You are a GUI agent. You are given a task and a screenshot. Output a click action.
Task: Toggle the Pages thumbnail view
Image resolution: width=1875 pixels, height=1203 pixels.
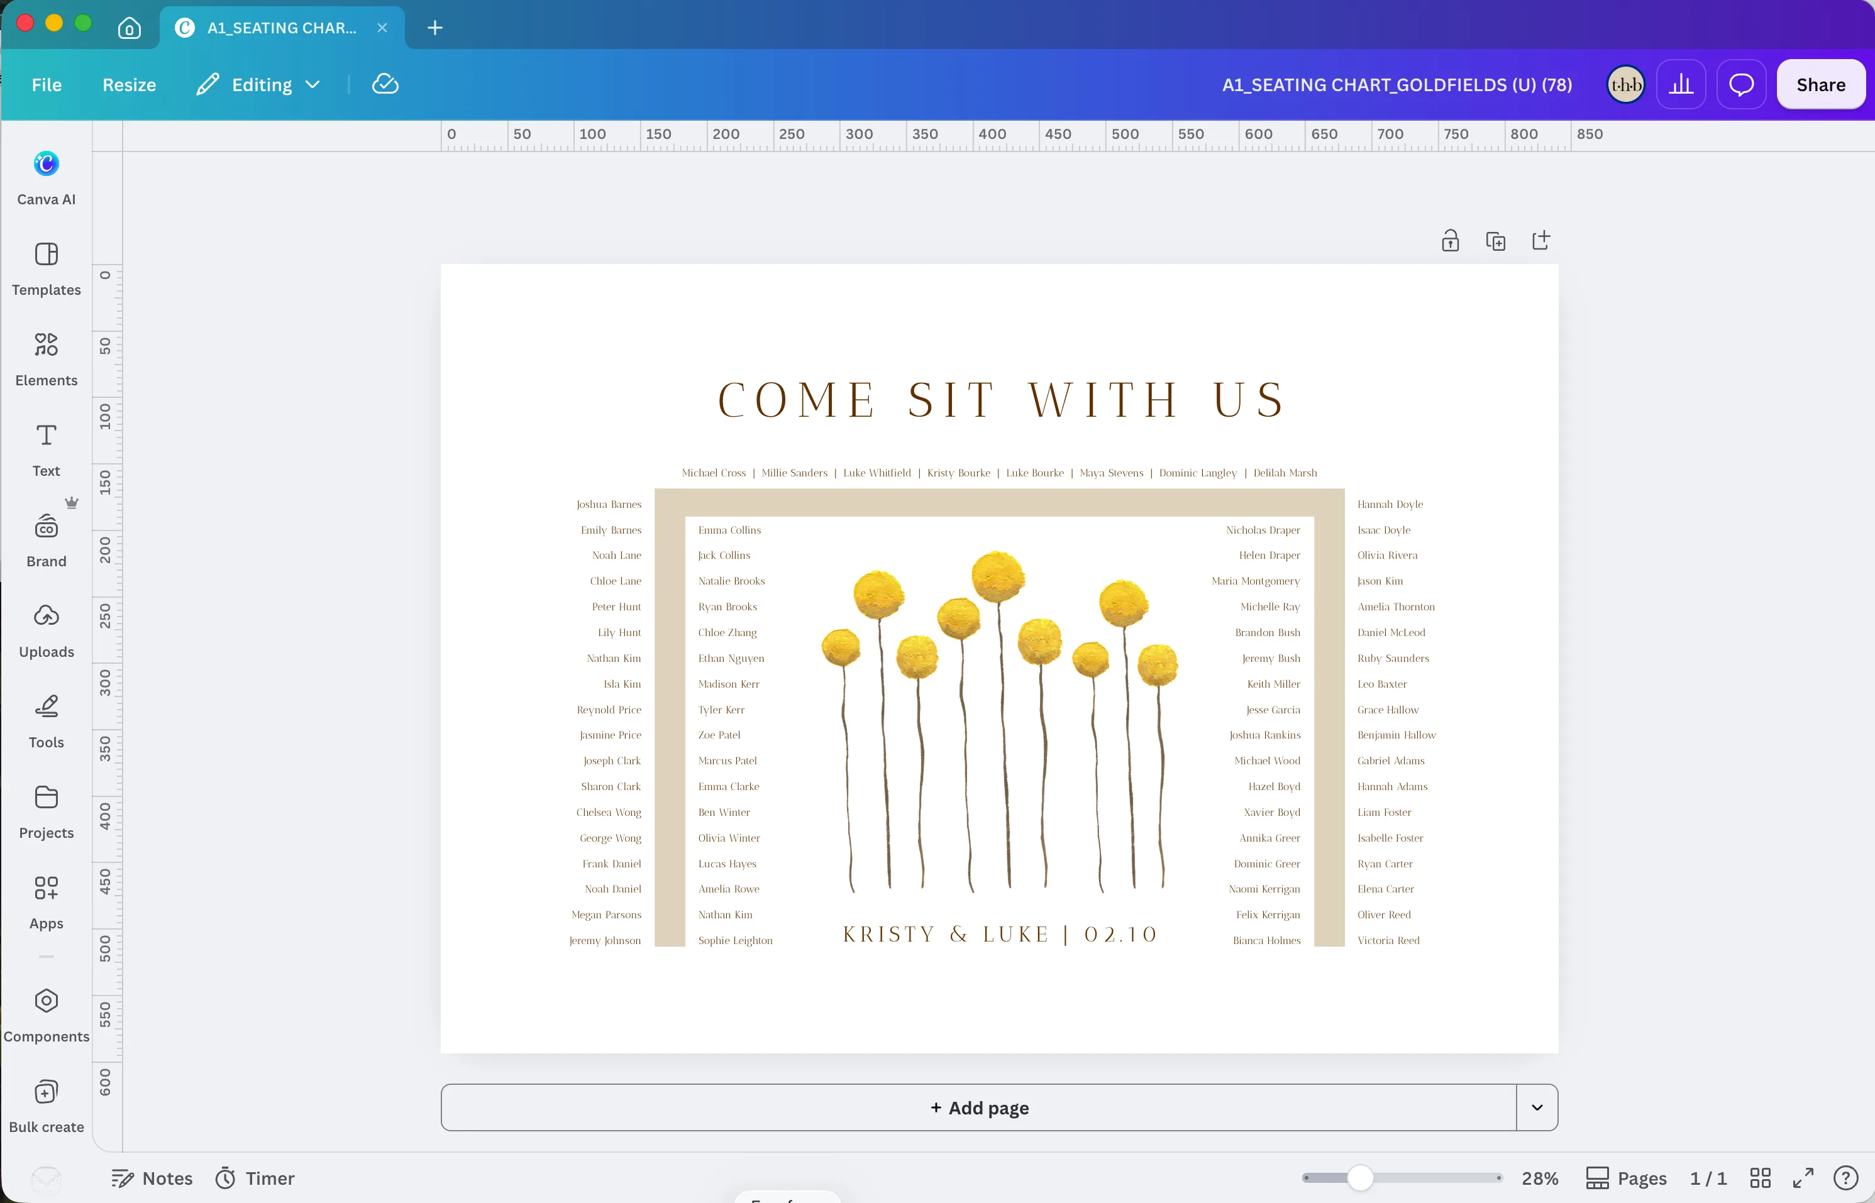1627,1178
